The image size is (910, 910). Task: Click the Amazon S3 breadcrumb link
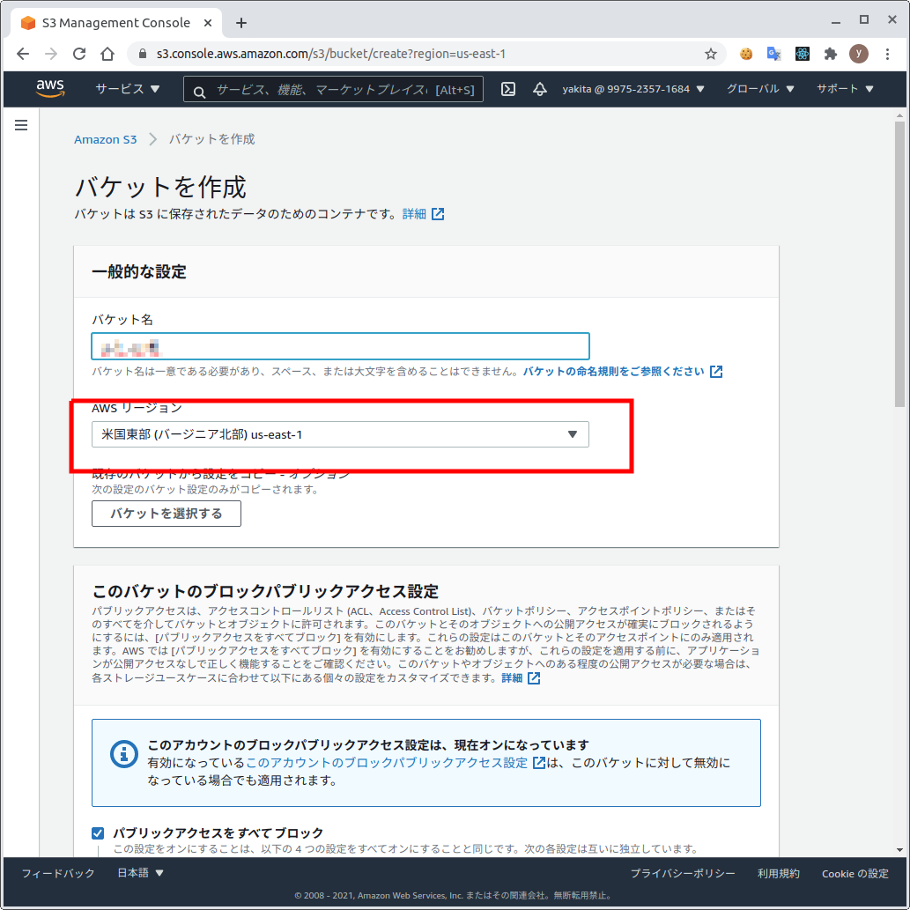tap(105, 139)
